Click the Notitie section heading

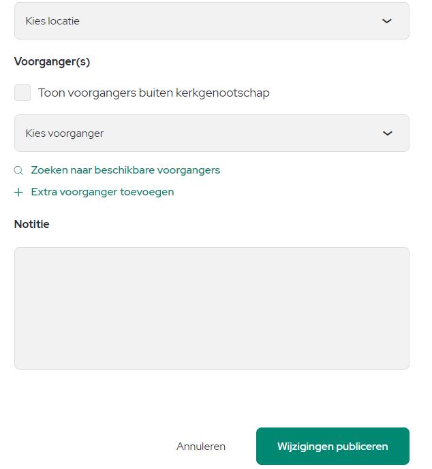(32, 224)
